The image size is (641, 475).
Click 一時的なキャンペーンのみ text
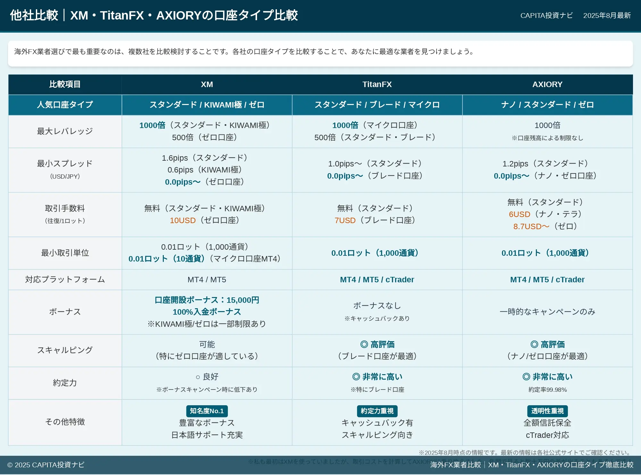[547, 312]
